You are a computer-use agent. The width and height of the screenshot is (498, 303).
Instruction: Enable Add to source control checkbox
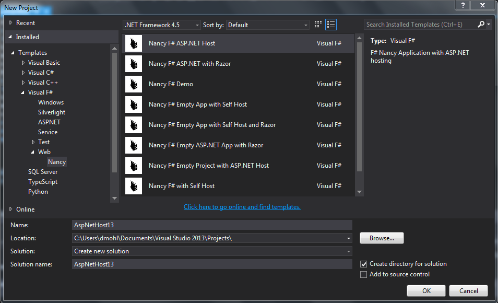coord(364,274)
